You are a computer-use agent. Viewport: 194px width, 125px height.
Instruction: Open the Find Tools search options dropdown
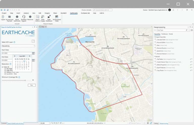189,30
